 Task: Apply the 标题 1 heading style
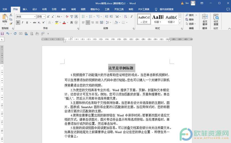158,19
